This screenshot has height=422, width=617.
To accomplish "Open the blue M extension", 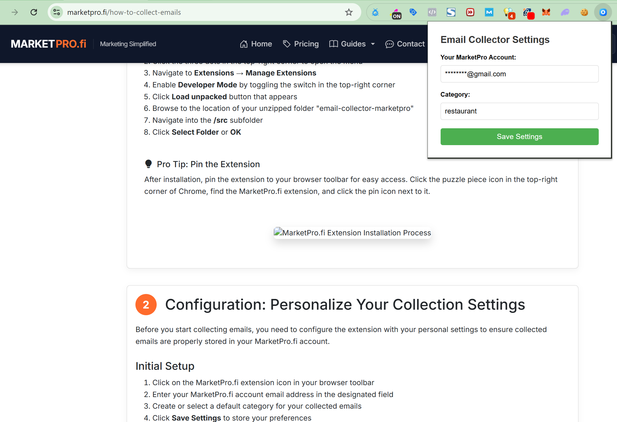I will coord(489,12).
